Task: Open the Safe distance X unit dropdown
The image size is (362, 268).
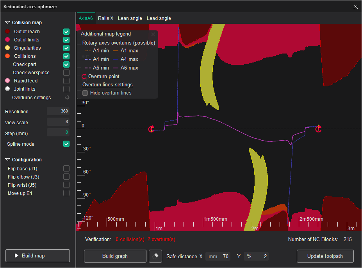Action: pyautogui.click(x=212, y=257)
